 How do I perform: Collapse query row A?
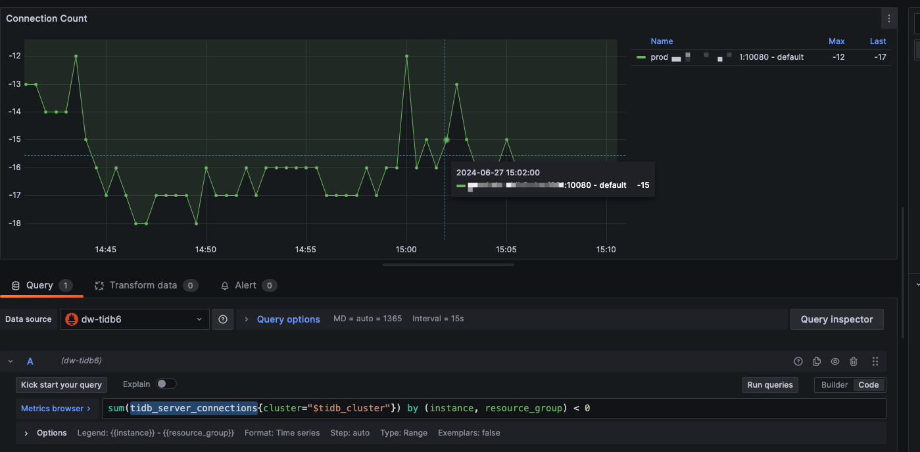coord(11,361)
